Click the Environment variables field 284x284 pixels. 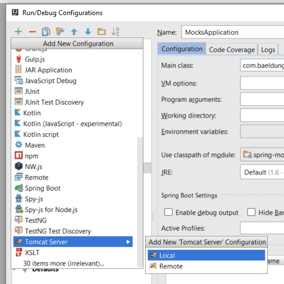[262, 131]
